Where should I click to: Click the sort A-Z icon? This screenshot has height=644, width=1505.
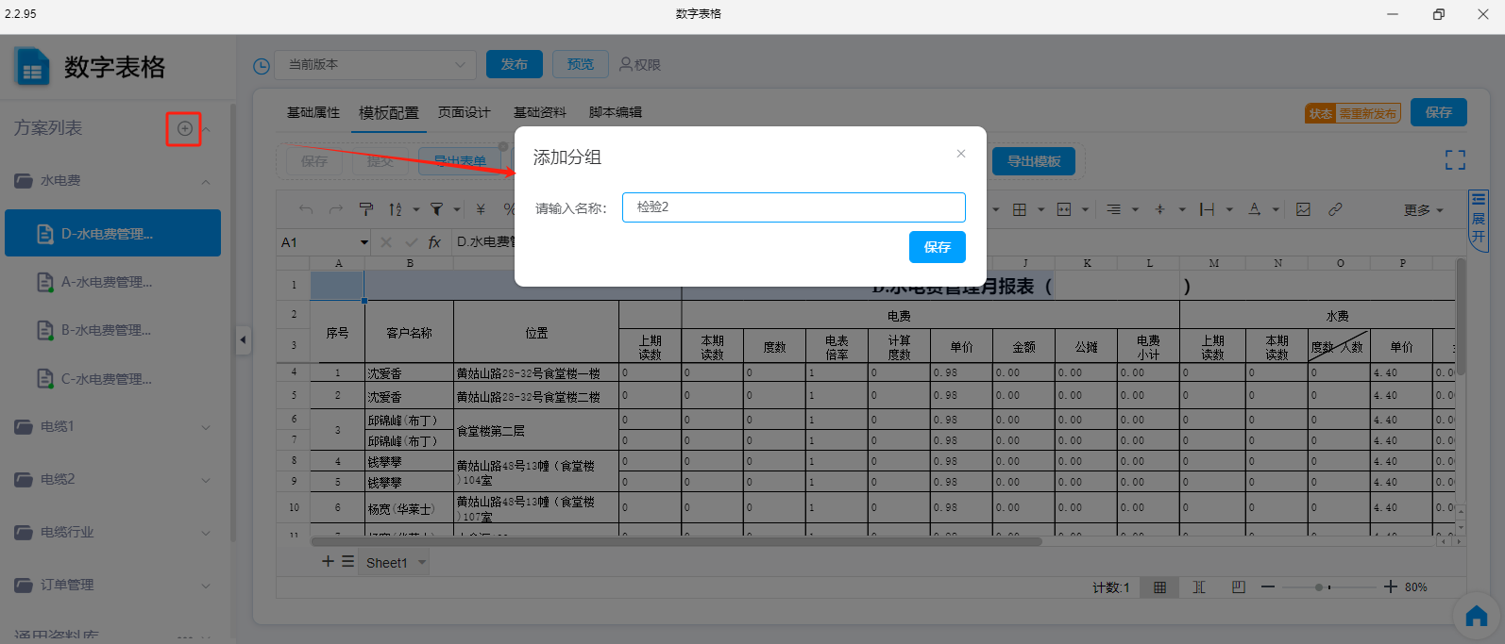(x=396, y=209)
